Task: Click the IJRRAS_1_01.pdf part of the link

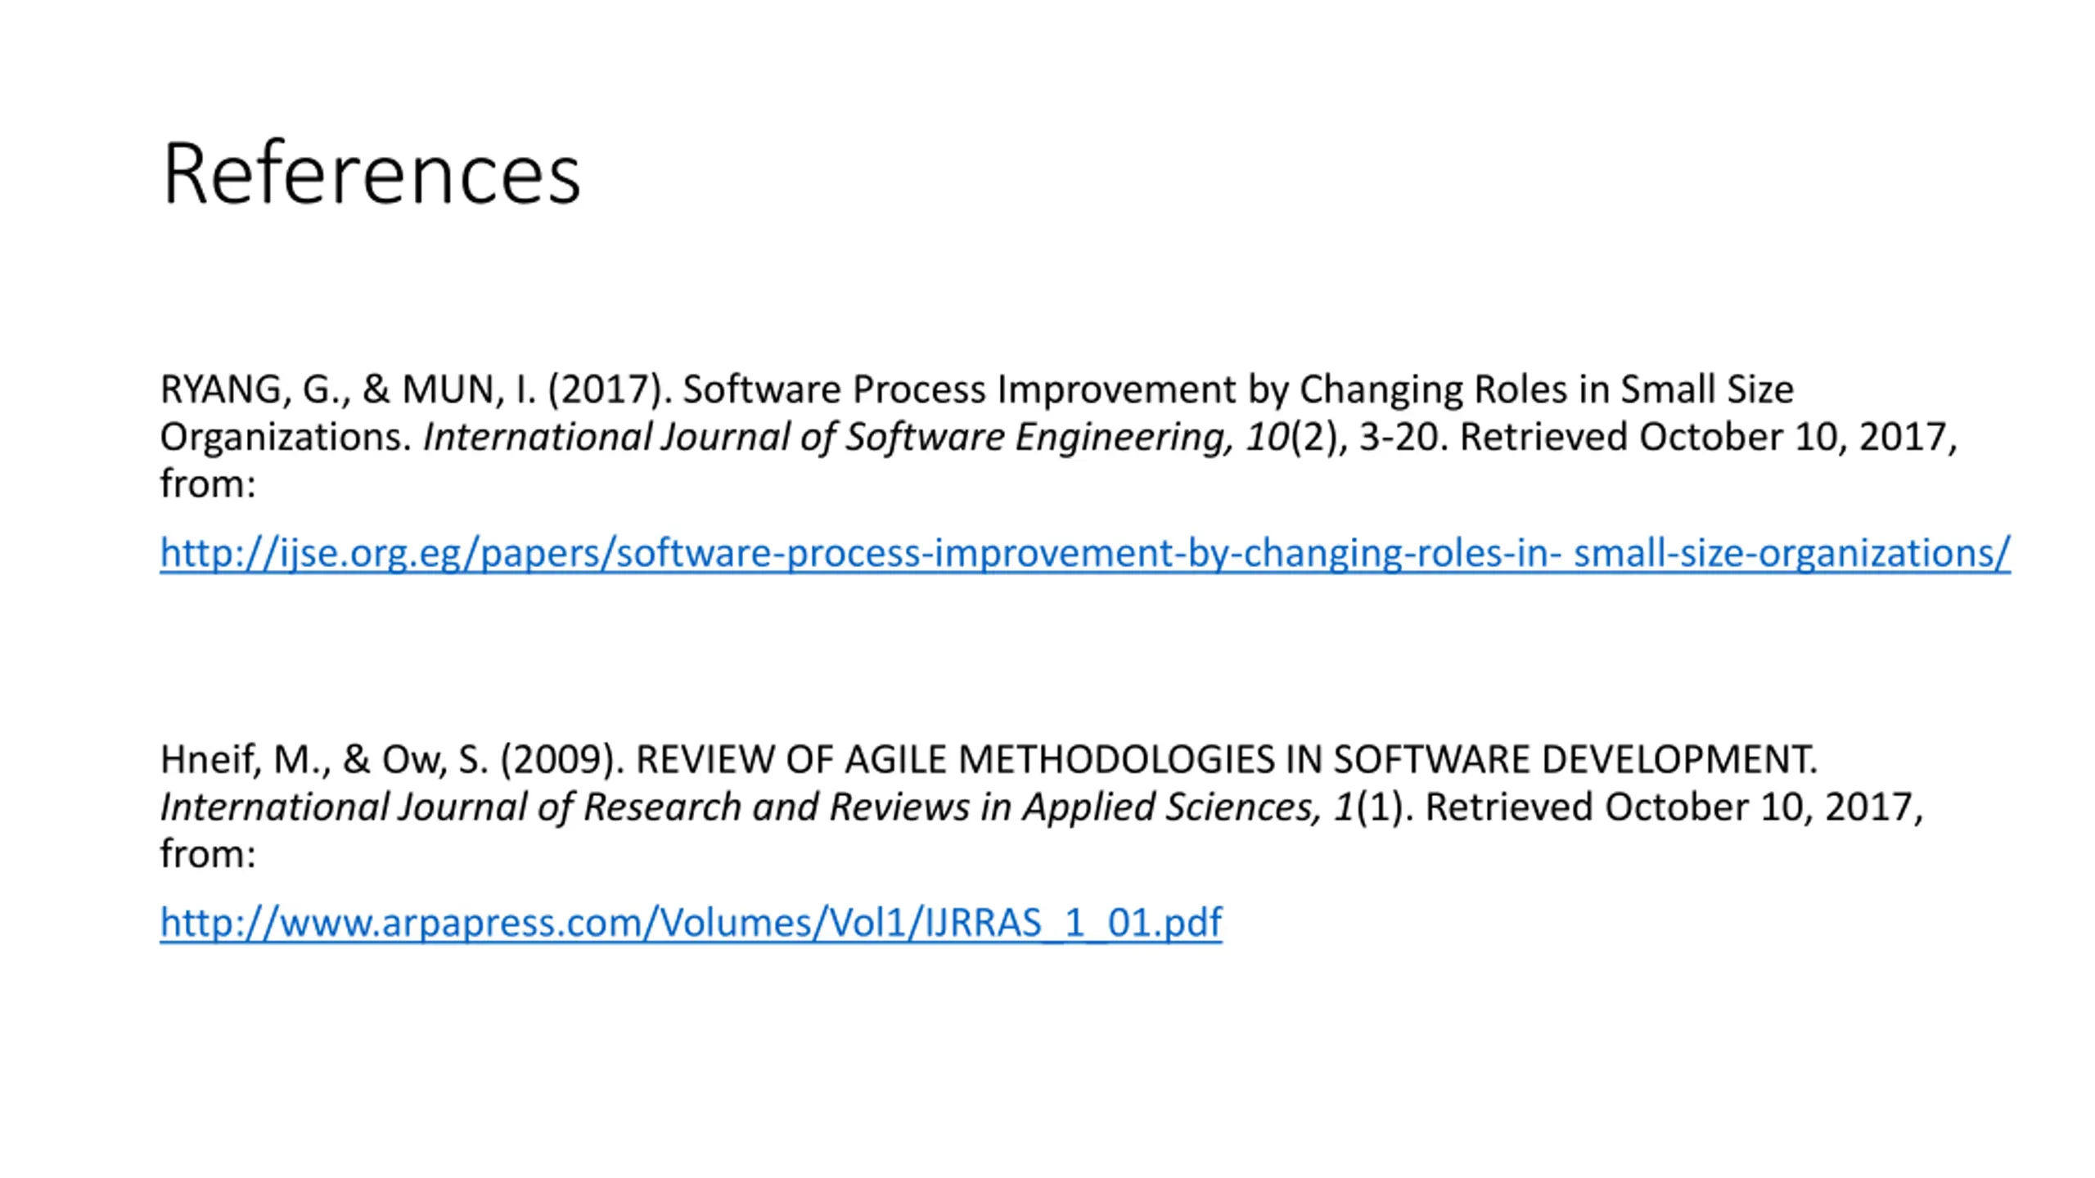Action: (x=1073, y=923)
